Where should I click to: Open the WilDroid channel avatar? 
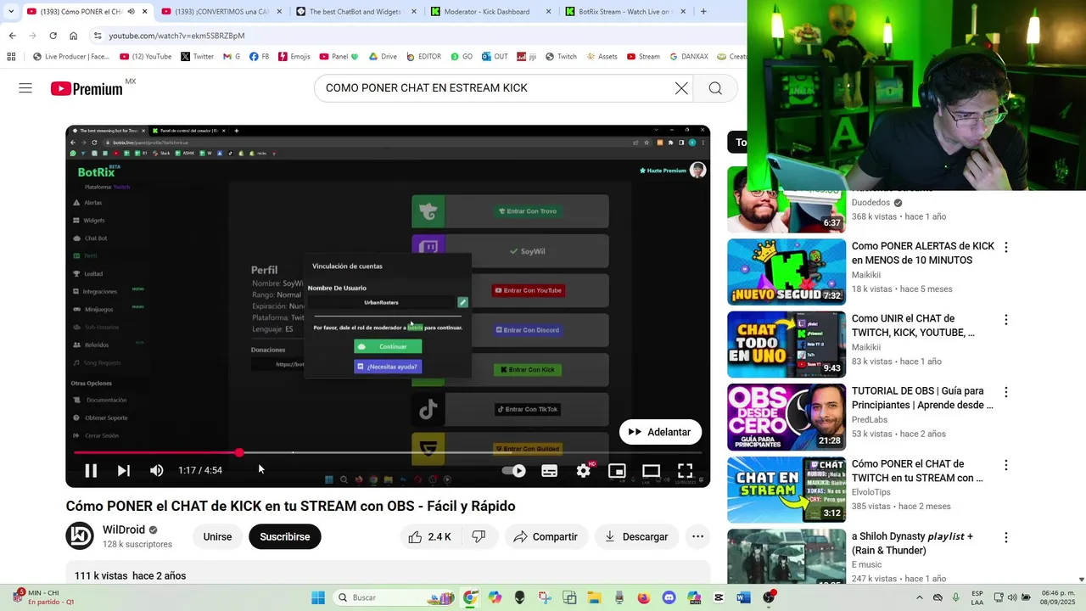(81, 536)
